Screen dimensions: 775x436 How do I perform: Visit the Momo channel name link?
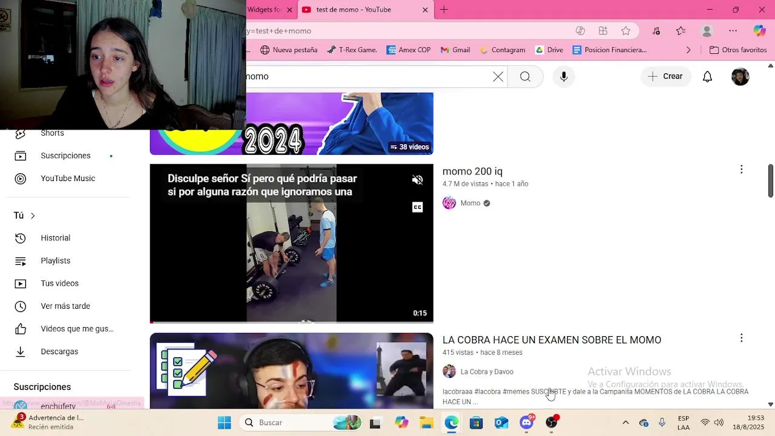pyautogui.click(x=470, y=203)
